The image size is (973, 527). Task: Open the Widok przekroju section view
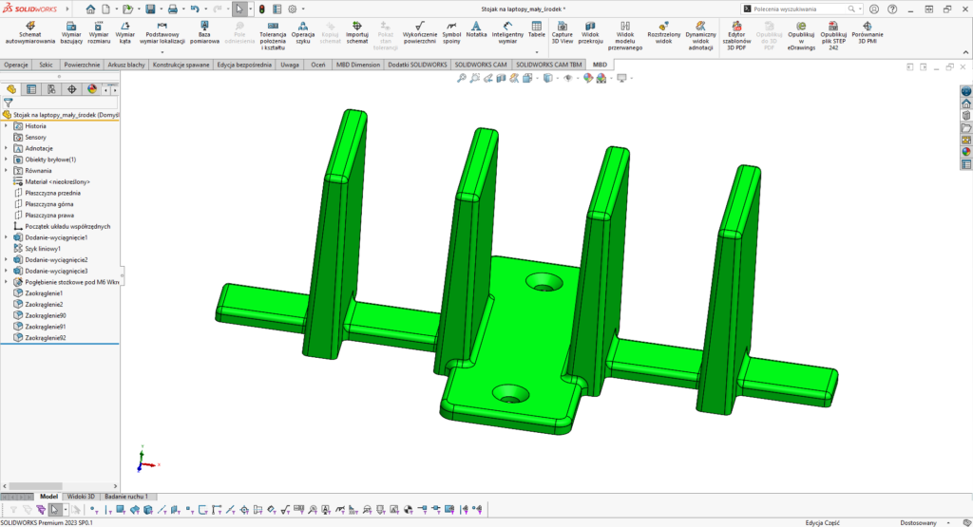591,32
